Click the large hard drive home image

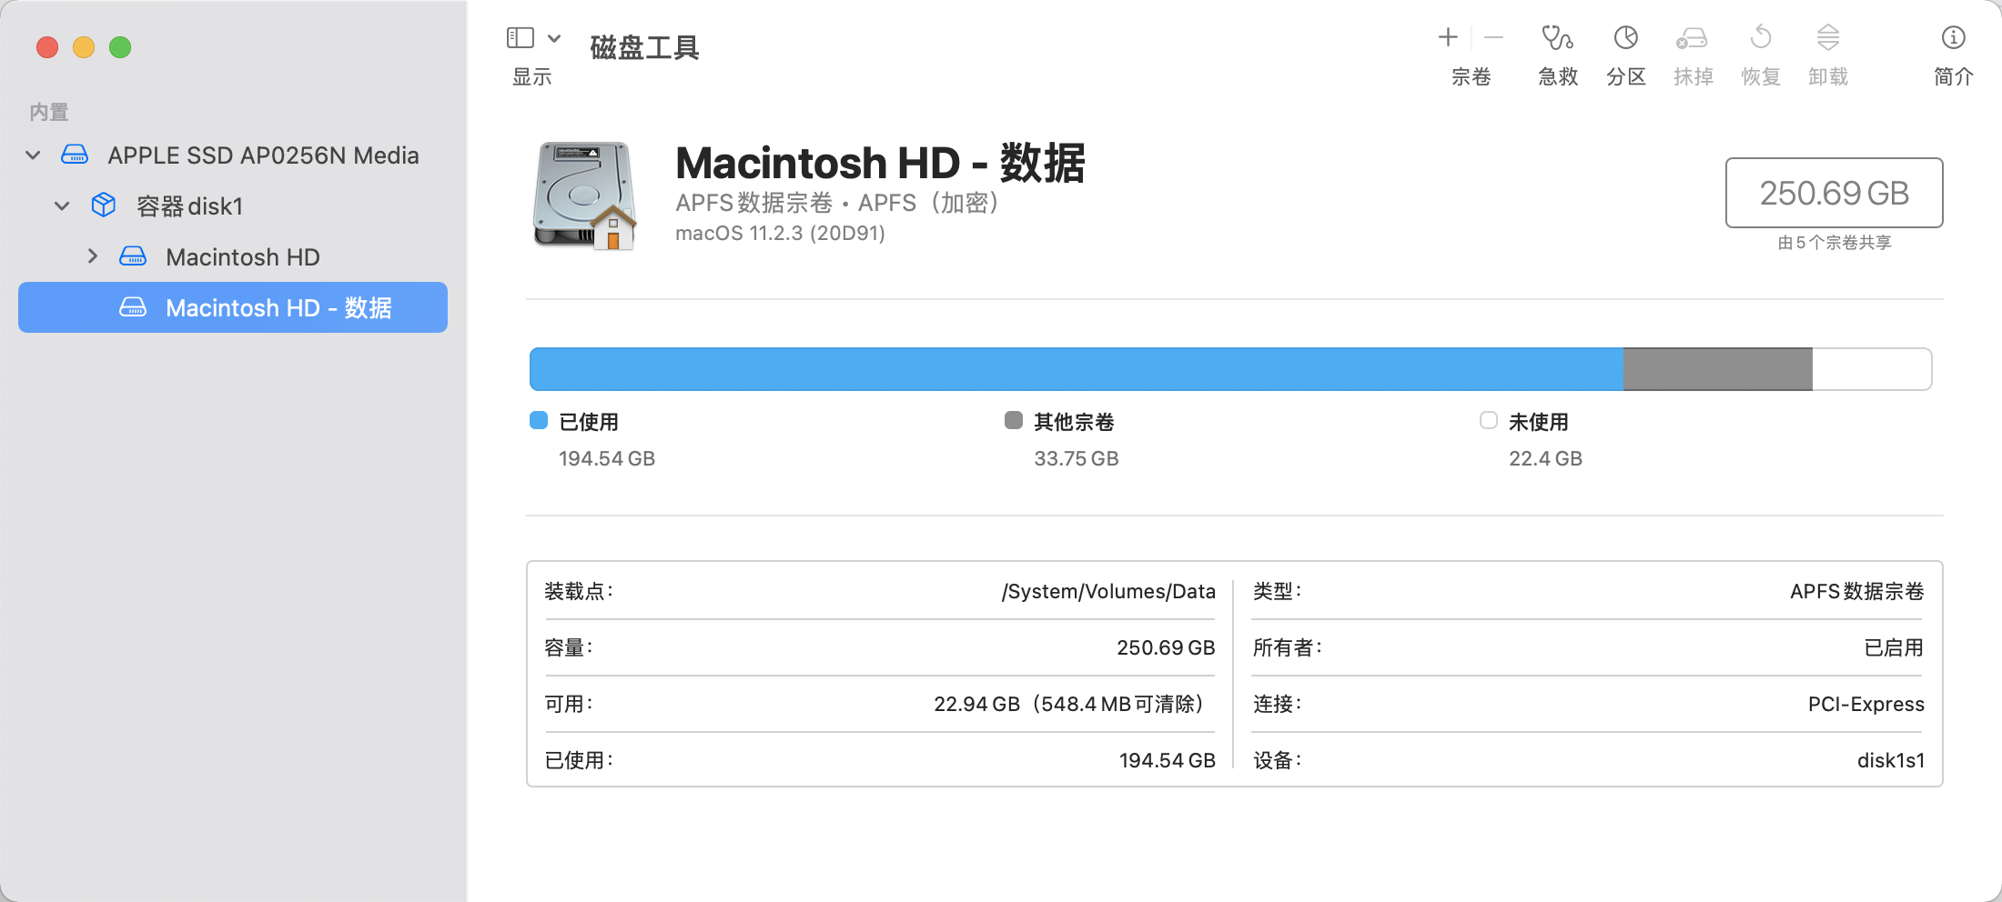(584, 195)
